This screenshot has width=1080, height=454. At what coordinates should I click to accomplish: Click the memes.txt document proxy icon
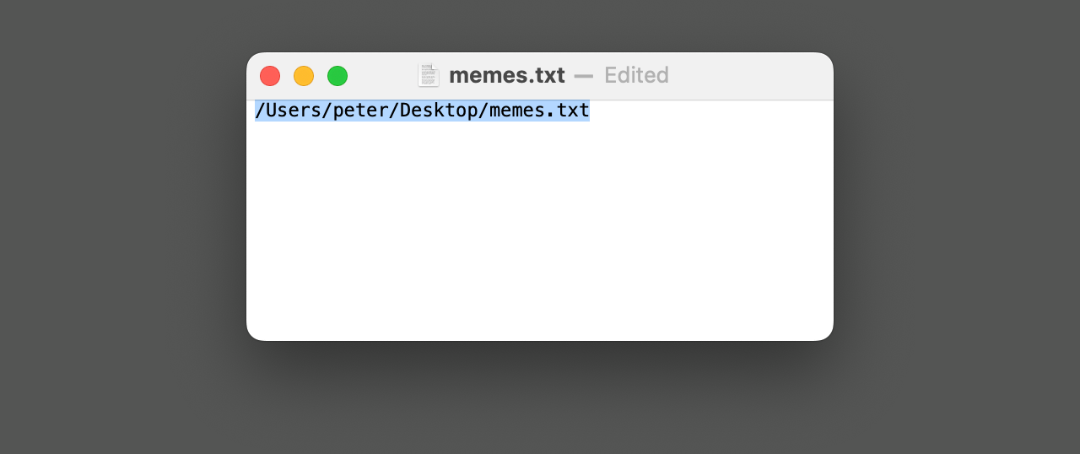429,76
